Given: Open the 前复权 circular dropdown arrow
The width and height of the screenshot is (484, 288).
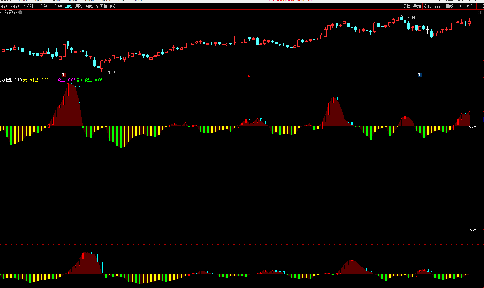Looking at the screenshot, I should click(x=20, y=13).
